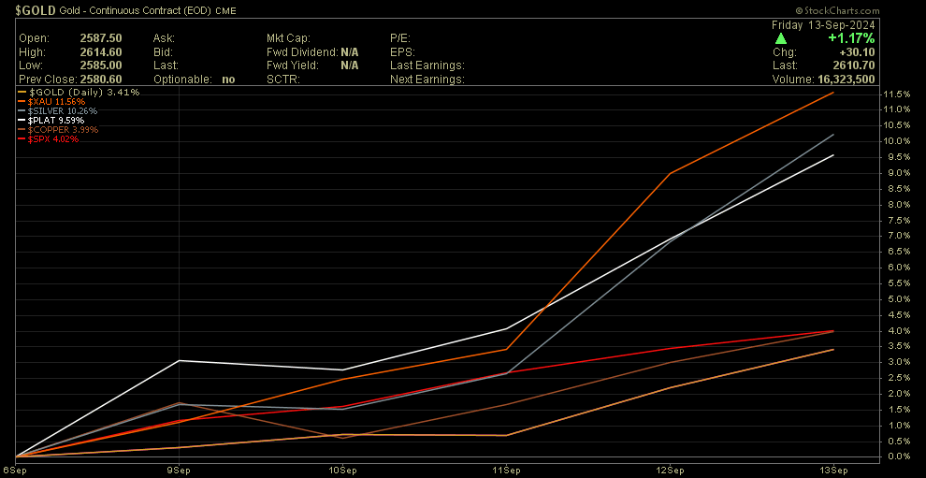This screenshot has width=926, height=478.
Task: Click the Optionable 'no' value
Action: click(x=228, y=79)
